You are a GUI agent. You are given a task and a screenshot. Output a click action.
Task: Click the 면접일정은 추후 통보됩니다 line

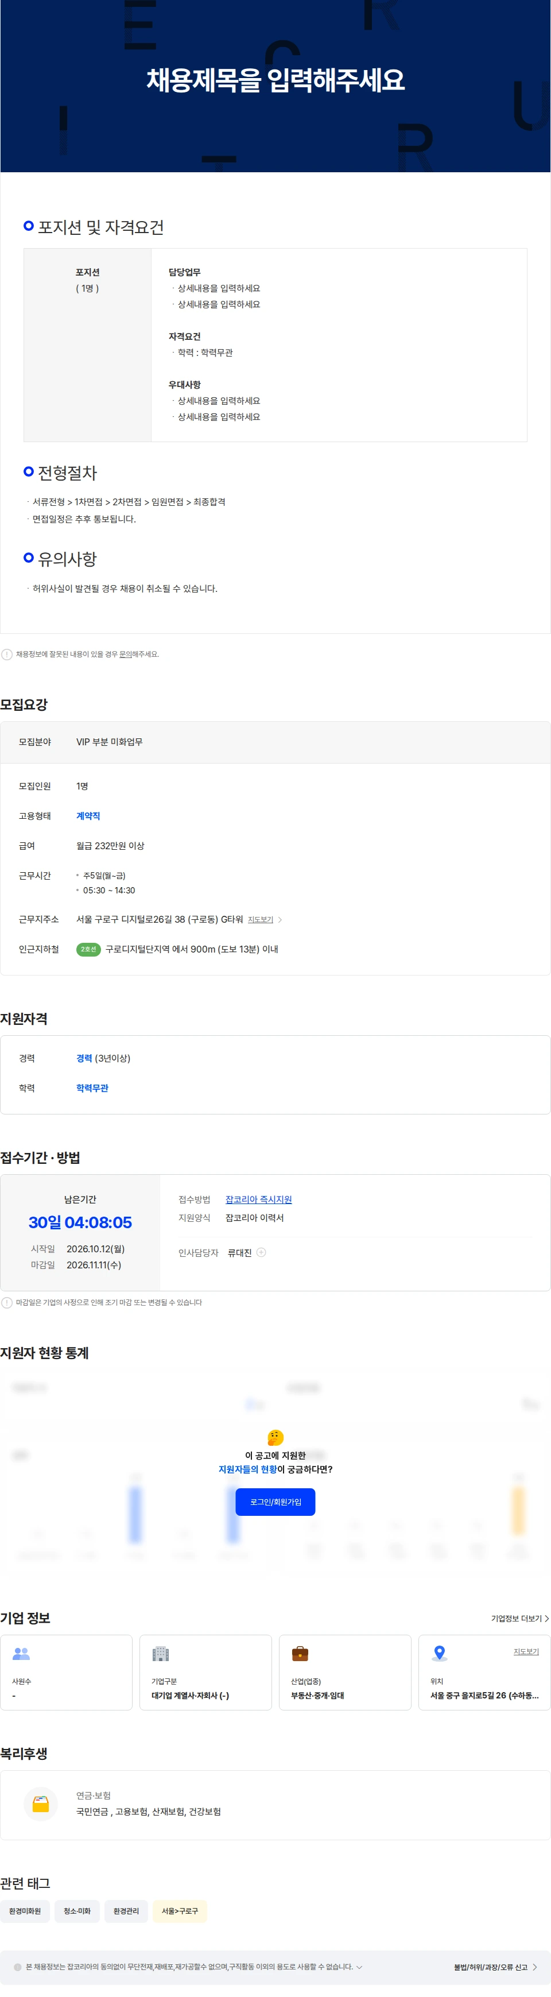click(84, 520)
